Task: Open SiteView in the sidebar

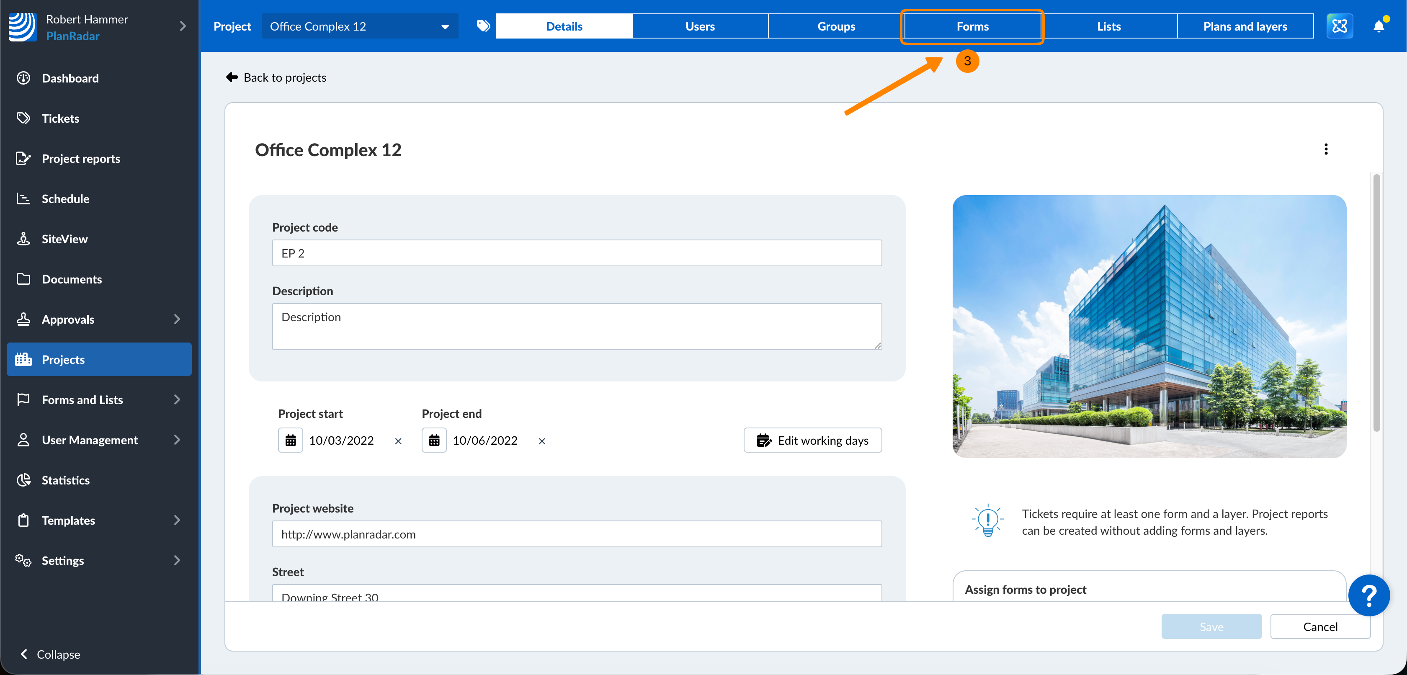Action: coord(64,239)
